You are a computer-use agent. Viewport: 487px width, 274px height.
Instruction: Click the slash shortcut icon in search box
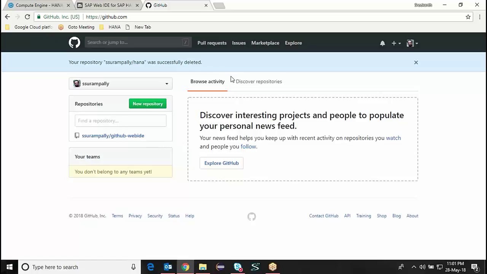(185, 42)
